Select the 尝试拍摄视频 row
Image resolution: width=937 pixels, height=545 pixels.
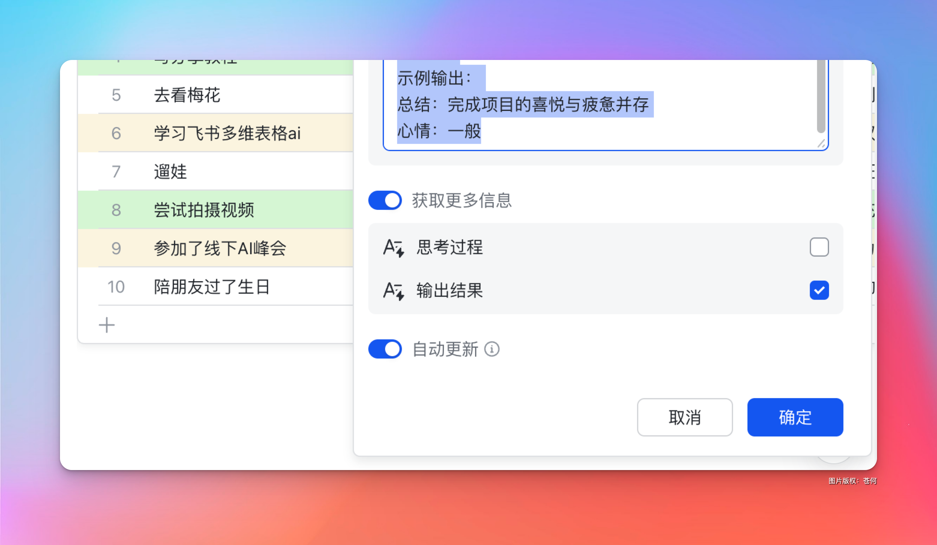[x=204, y=210]
